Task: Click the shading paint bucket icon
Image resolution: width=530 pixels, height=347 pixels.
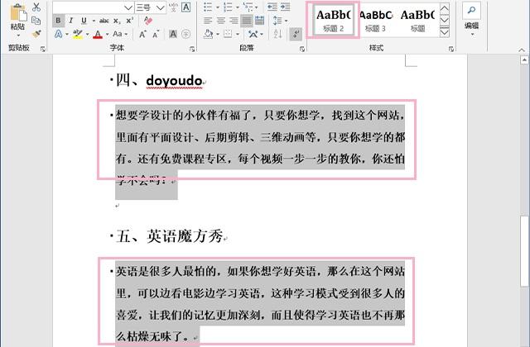Action: (x=209, y=34)
